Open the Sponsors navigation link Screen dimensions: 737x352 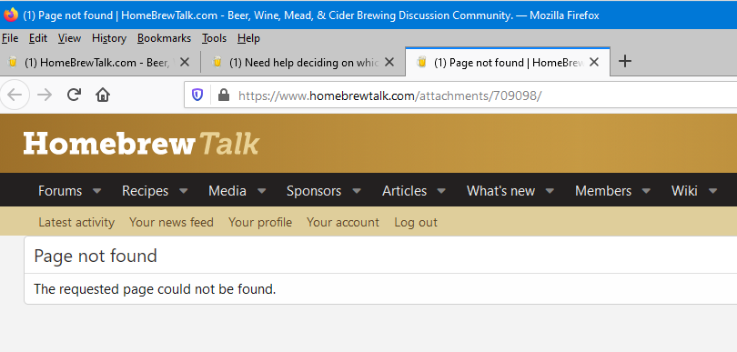pyautogui.click(x=314, y=191)
